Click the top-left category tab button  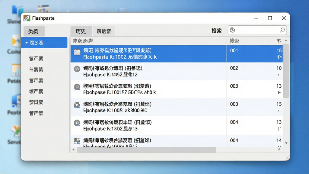click(x=34, y=31)
